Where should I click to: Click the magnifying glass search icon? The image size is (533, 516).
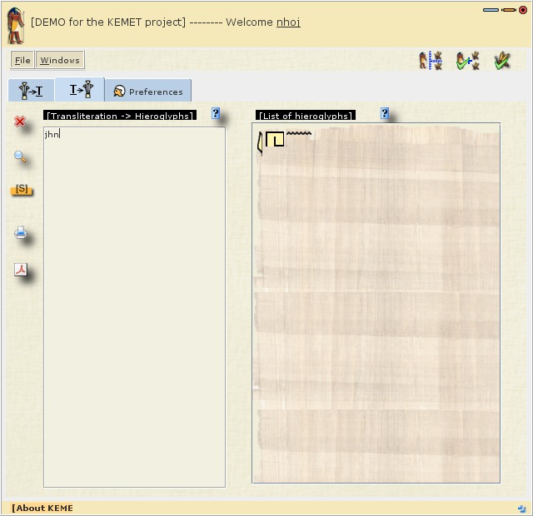tap(20, 156)
